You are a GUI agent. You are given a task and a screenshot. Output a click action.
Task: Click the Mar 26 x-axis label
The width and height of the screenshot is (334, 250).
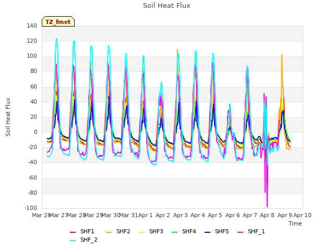(41, 215)
